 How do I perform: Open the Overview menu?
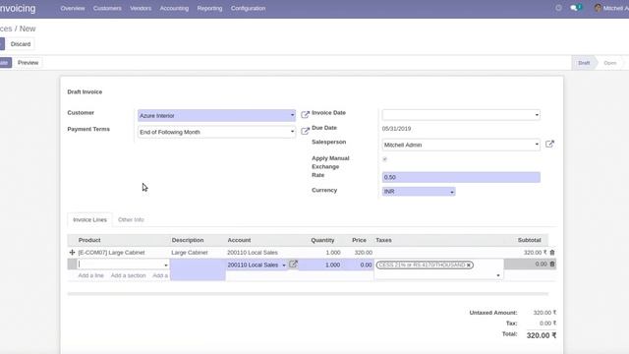tap(73, 8)
